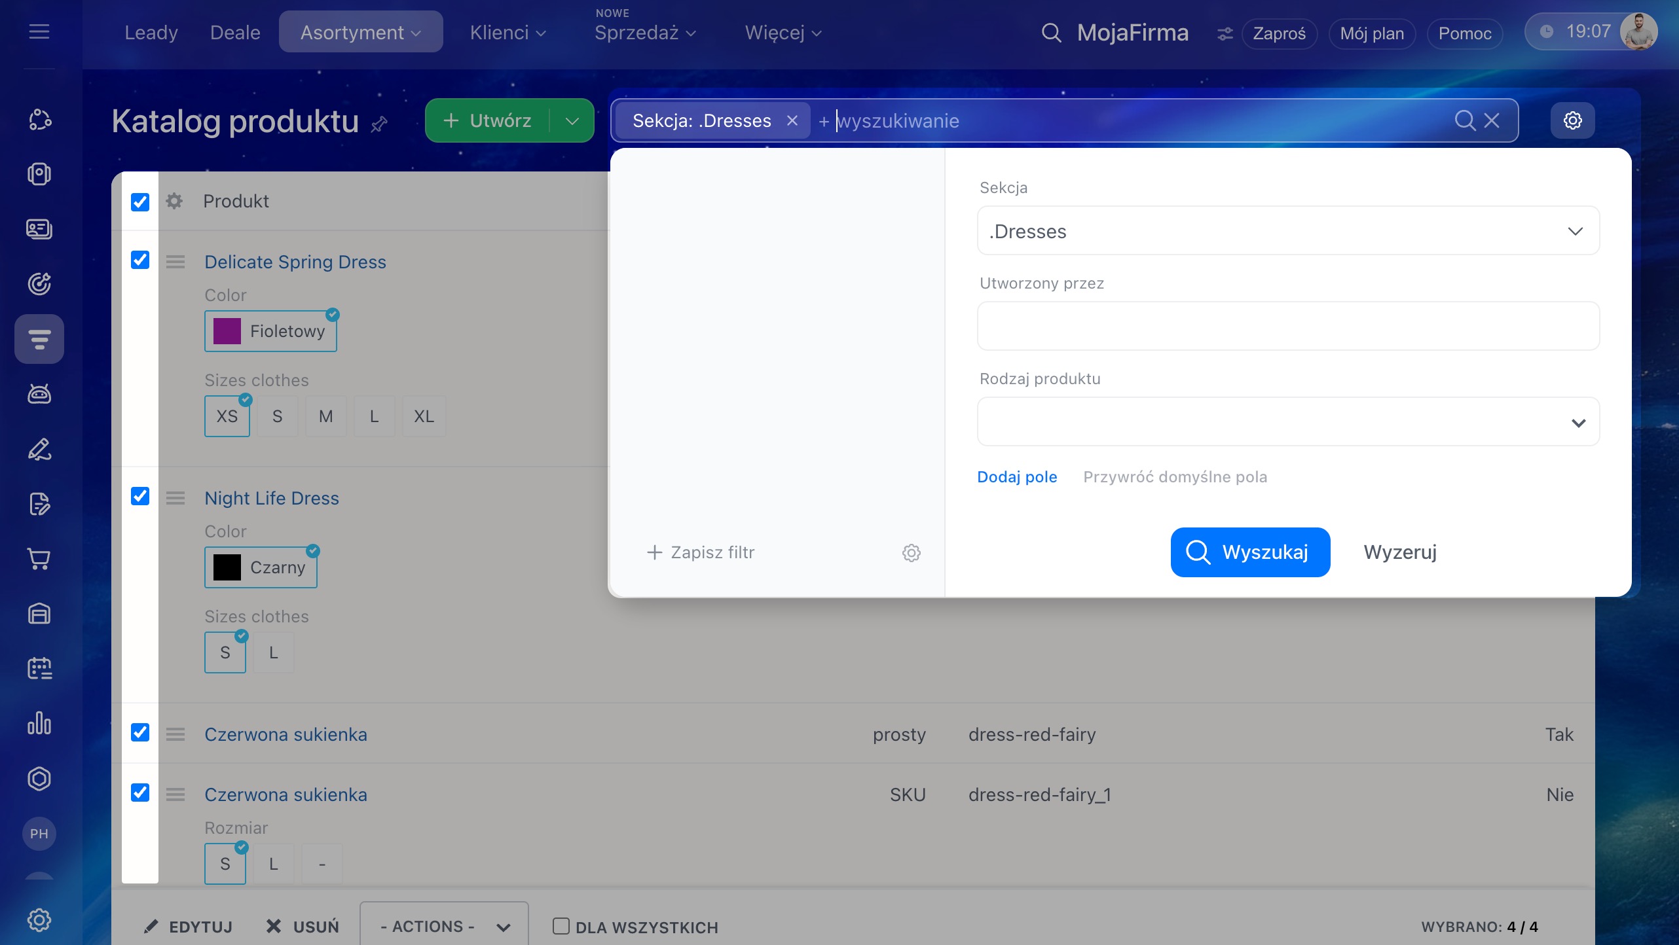
Task: Click the Dodaj pole link
Action: (1016, 477)
